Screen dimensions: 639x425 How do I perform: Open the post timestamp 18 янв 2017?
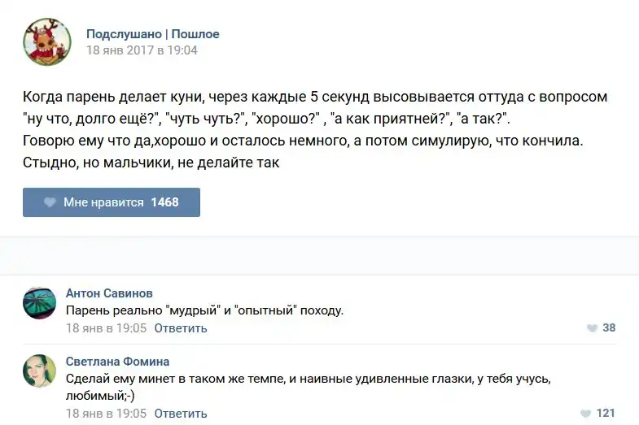coord(142,50)
